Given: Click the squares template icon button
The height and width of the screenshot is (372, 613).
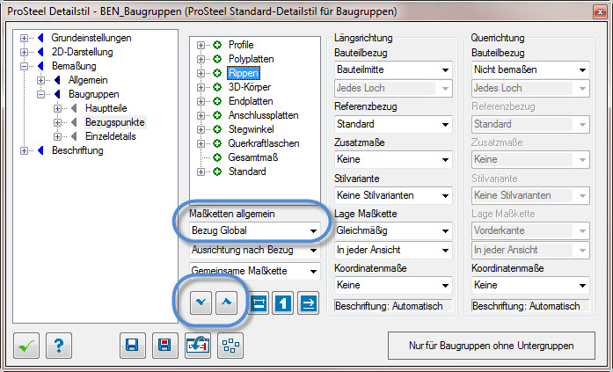Looking at the screenshot, I should coord(230,346).
